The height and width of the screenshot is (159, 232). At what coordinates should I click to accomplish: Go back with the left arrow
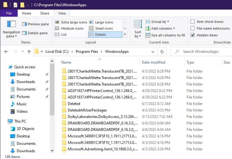point(6,52)
